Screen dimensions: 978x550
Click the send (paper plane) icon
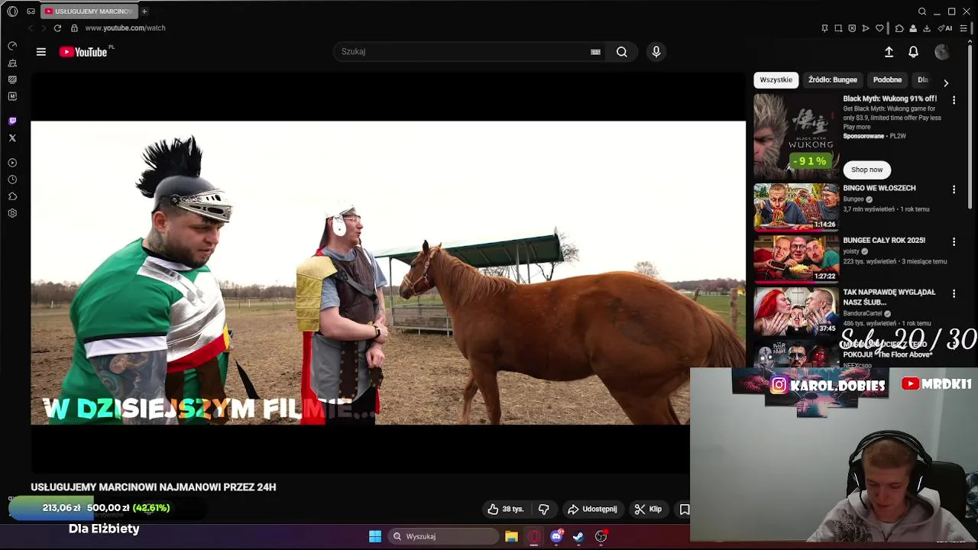coord(866,28)
